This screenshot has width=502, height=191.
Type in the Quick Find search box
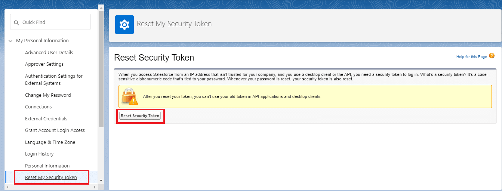tap(54, 22)
